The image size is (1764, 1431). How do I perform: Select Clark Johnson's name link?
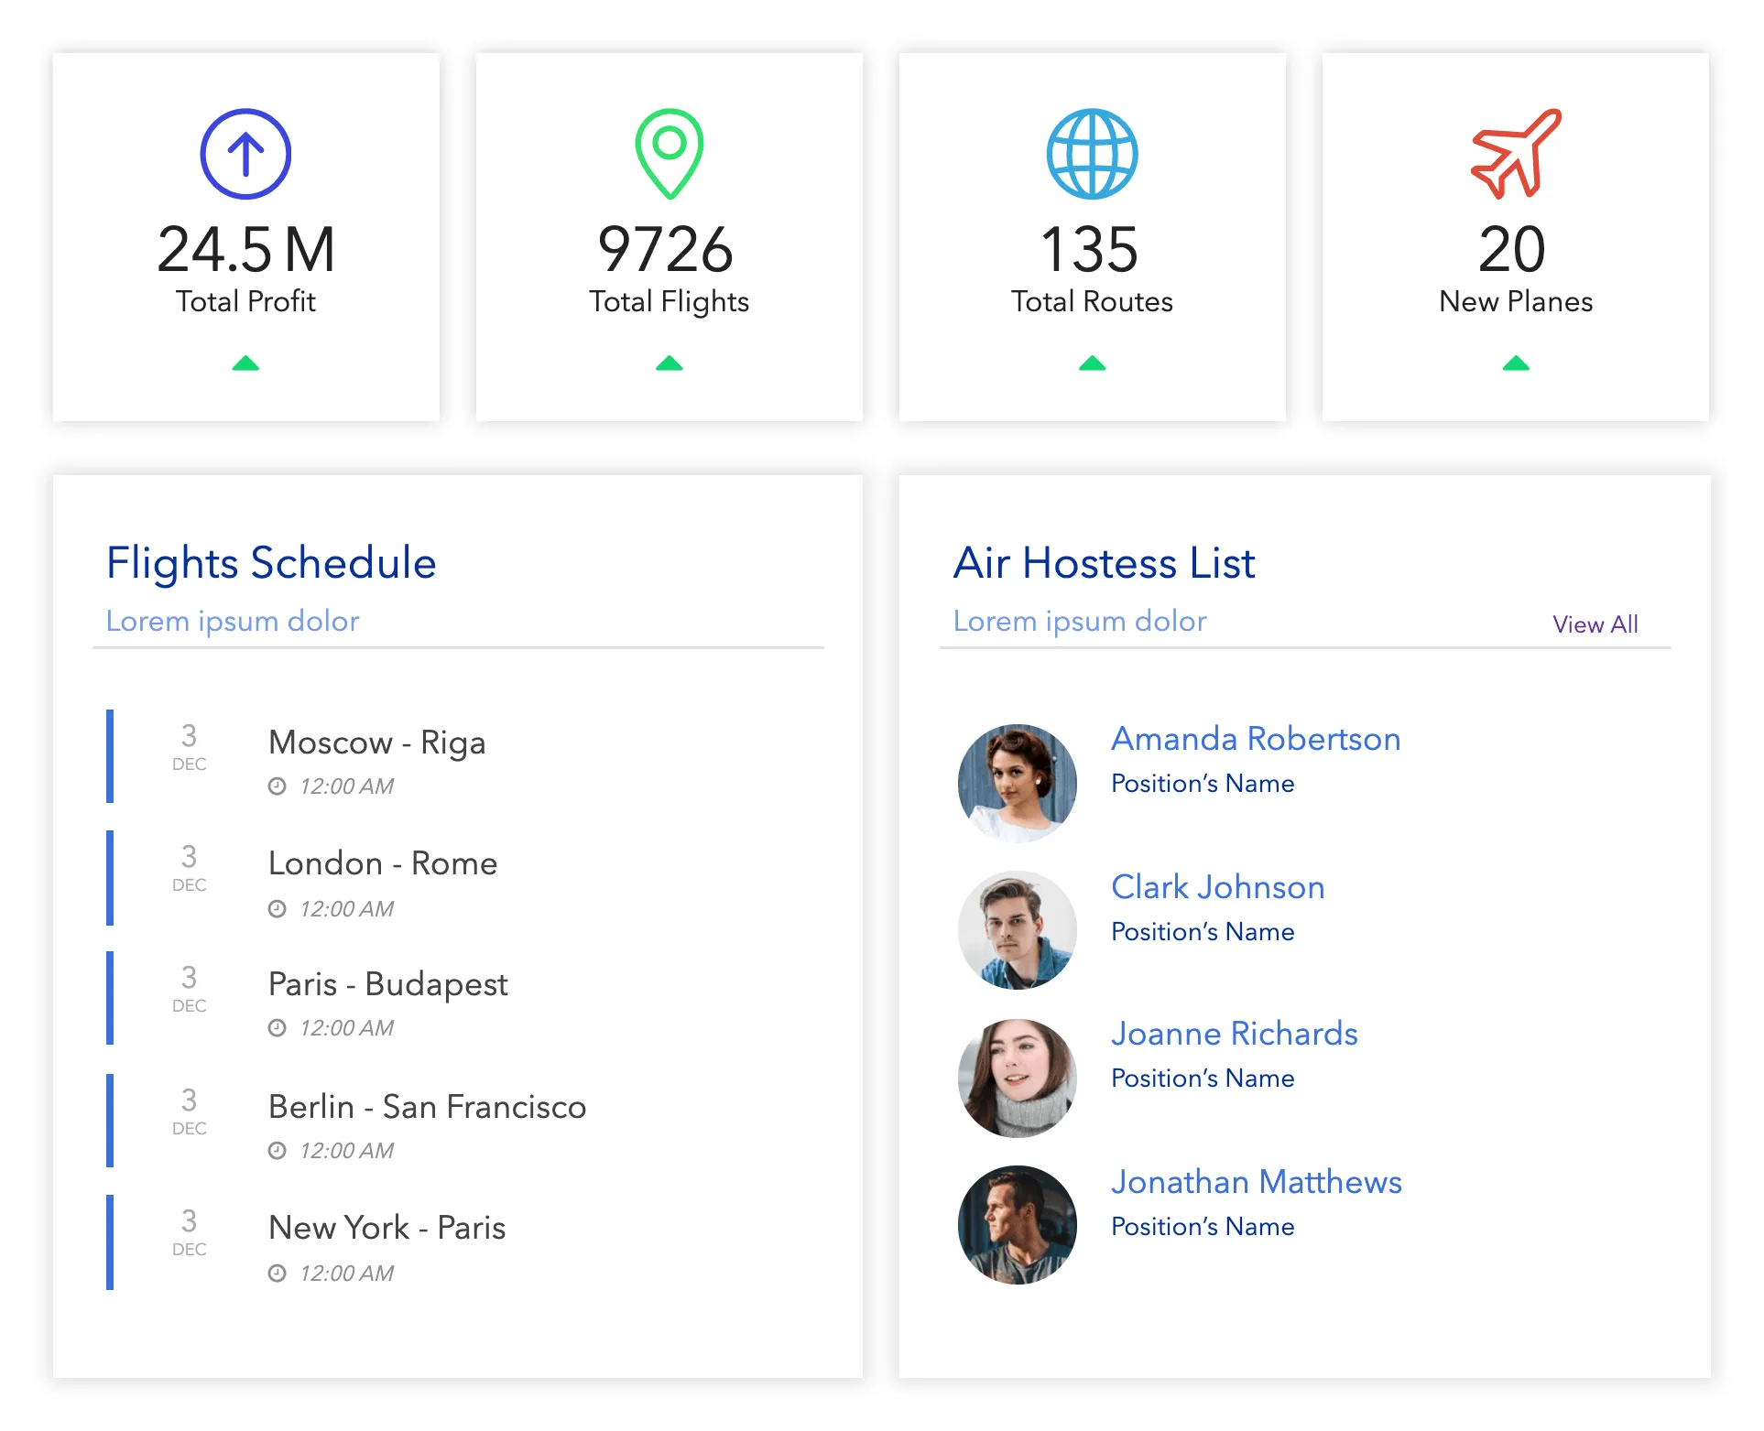pos(1217,887)
